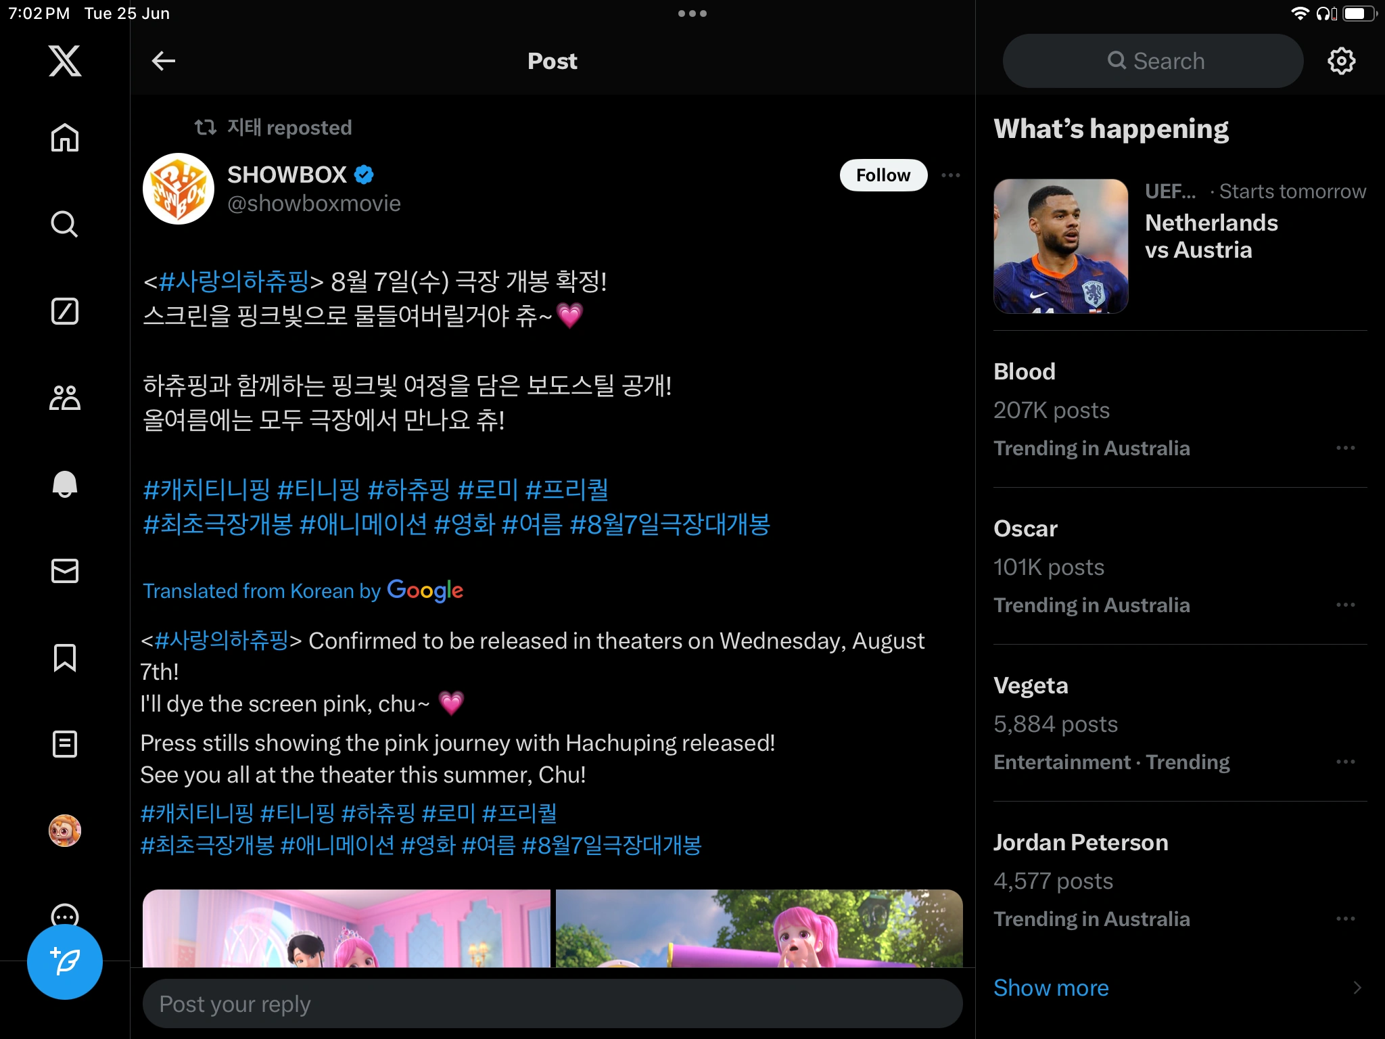Open more options for SHOWBOX post
Image resolution: width=1385 pixels, height=1039 pixels.
950,175
